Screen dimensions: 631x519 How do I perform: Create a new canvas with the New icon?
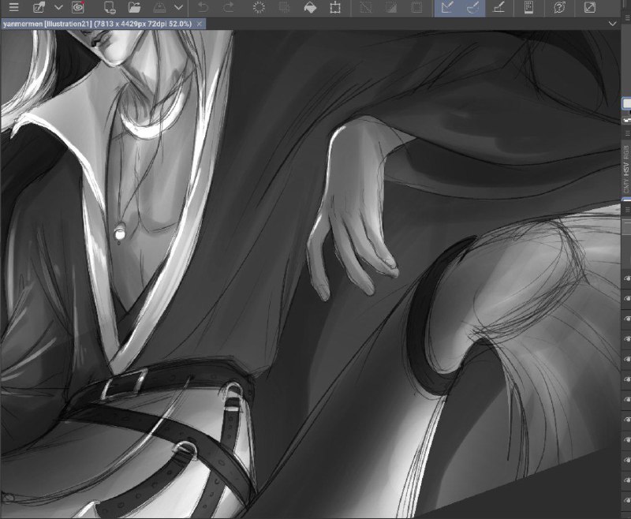pos(109,7)
